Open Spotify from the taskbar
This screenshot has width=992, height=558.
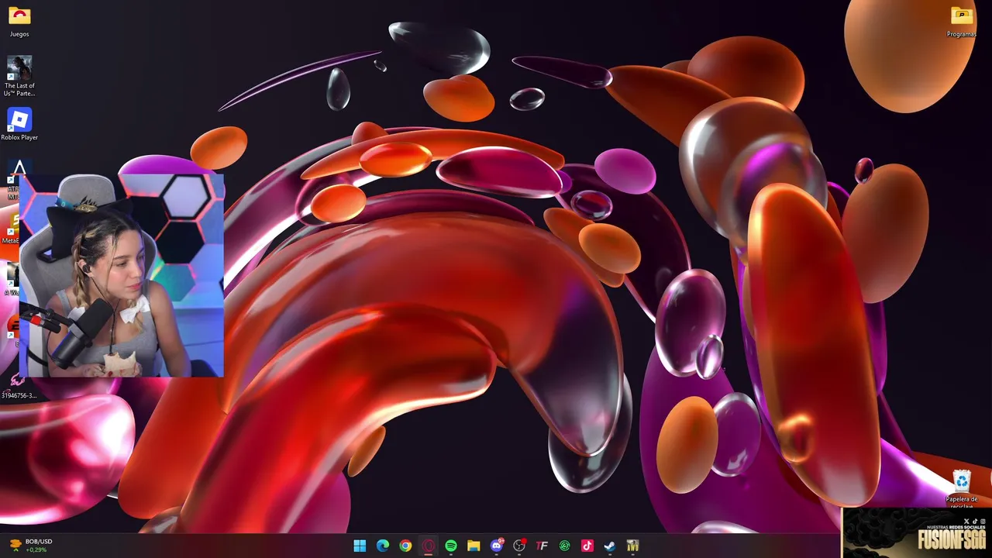coord(451,546)
